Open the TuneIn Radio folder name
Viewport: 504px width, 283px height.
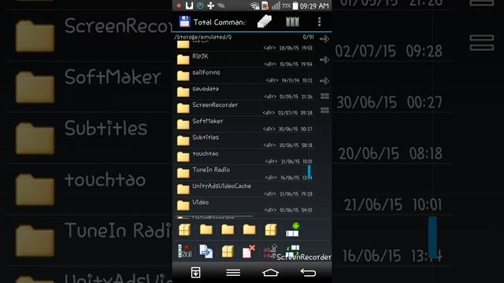tap(211, 170)
